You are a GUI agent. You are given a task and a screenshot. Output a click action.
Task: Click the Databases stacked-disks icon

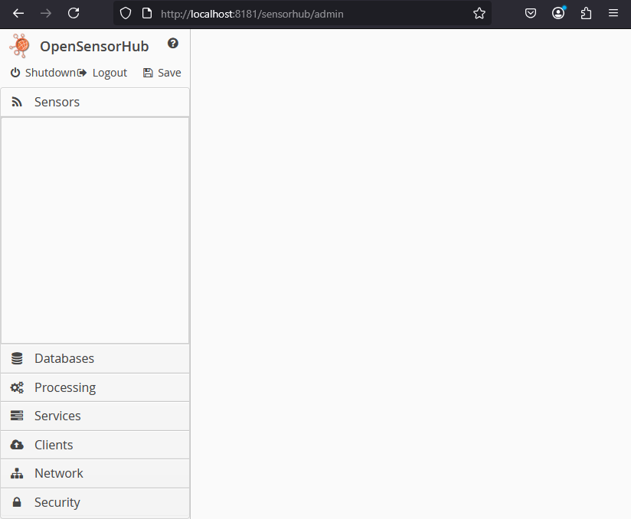click(x=17, y=357)
